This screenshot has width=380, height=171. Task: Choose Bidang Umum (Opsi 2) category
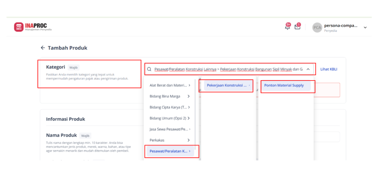coord(170,118)
